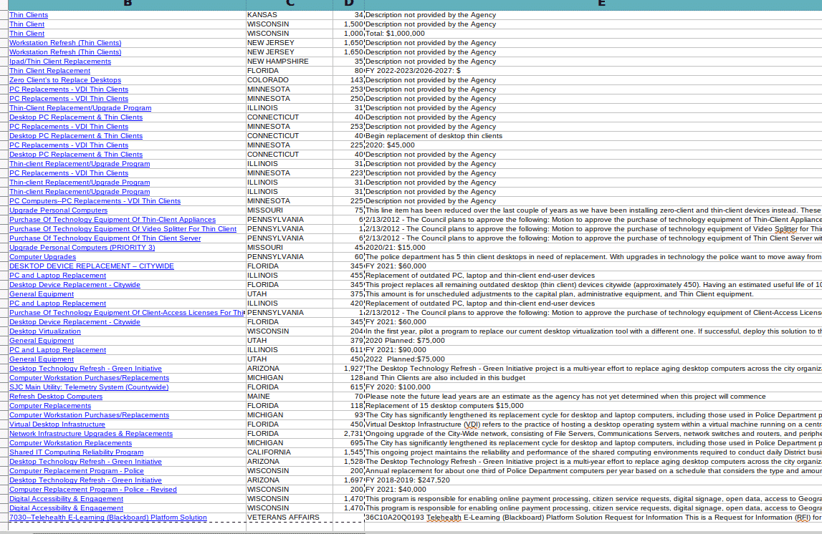The height and width of the screenshot is (534, 822).
Task: Click the Computer Upgrades link
Action: pyautogui.click(x=42, y=257)
